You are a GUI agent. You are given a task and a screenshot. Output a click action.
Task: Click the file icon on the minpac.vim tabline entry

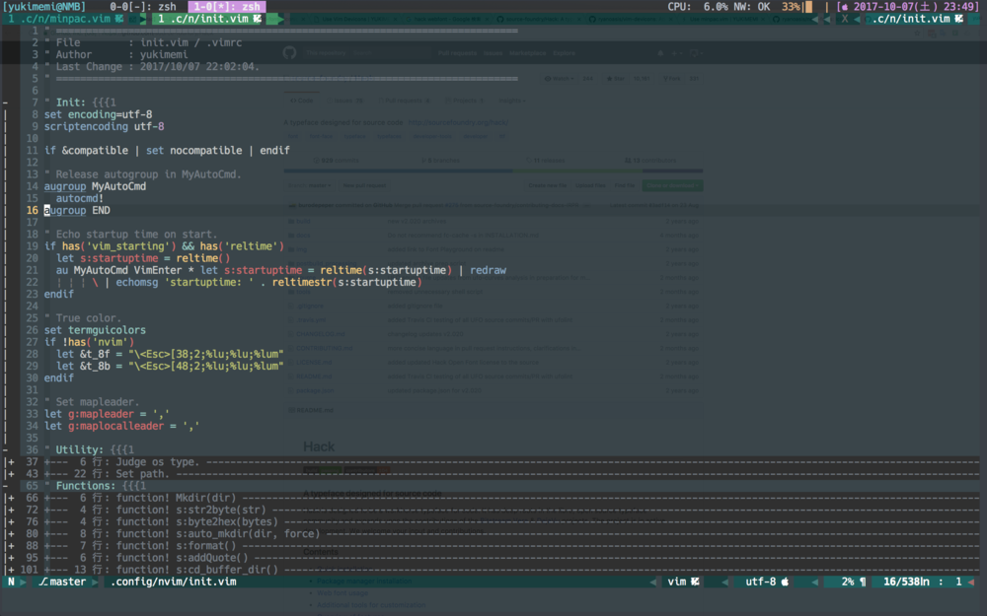[116, 18]
